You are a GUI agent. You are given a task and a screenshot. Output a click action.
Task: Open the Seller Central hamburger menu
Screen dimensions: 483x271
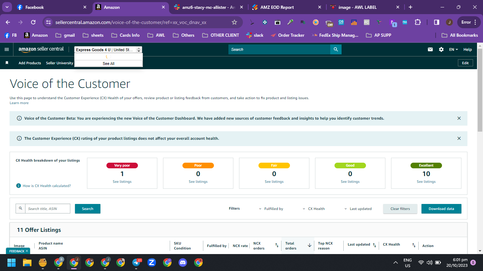pos(7,49)
